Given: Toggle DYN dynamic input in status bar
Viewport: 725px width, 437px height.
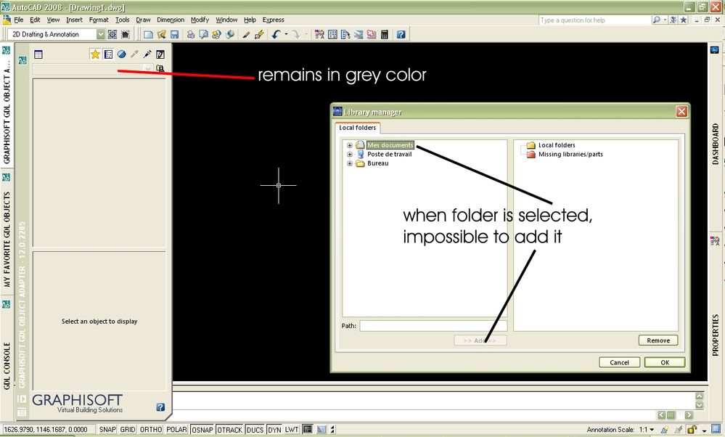Looking at the screenshot, I should click(274, 430).
